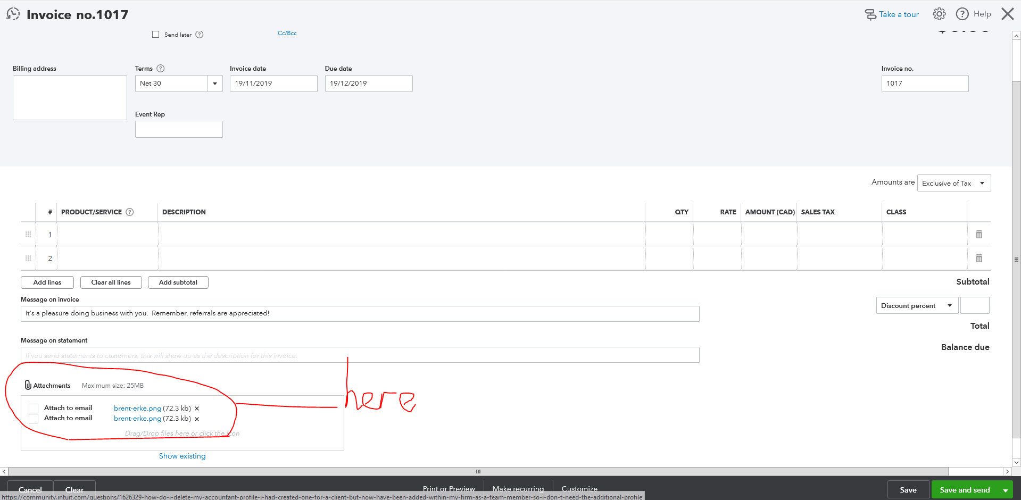Click the Help question mark icon
1021x500 pixels.
coord(962,14)
